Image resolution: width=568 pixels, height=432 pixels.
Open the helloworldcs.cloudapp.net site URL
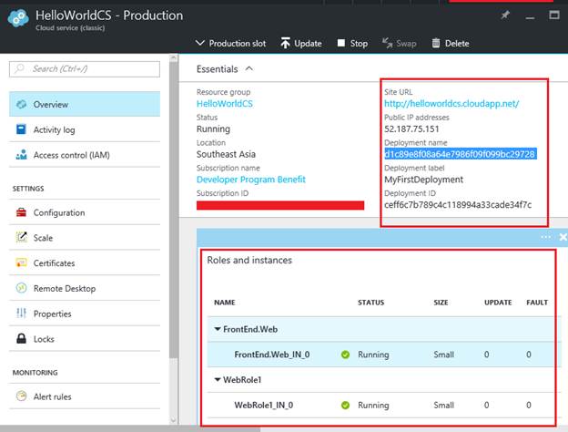(451, 104)
